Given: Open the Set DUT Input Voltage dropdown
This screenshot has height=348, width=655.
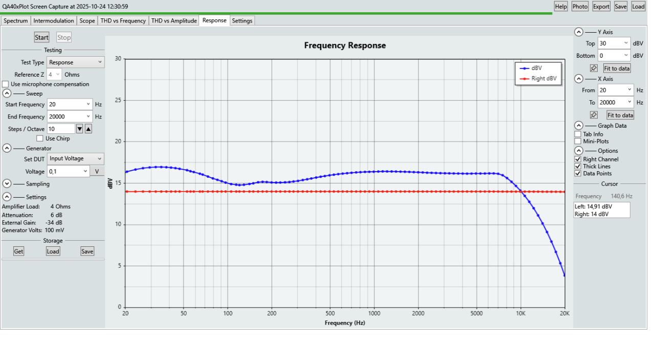Looking at the screenshot, I should pos(76,159).
